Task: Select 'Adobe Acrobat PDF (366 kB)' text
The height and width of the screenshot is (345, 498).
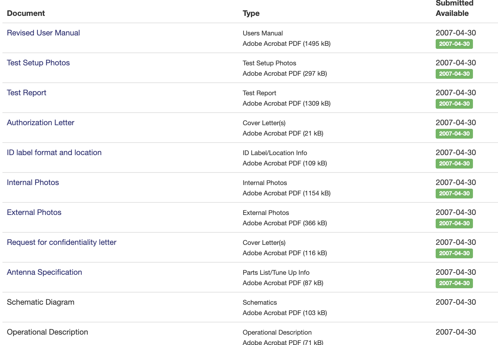Action: 285,223
